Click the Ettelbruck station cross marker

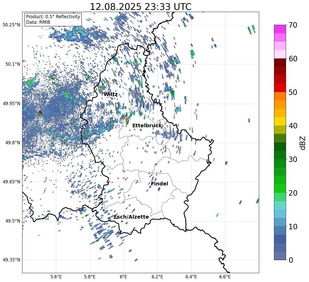141,130
